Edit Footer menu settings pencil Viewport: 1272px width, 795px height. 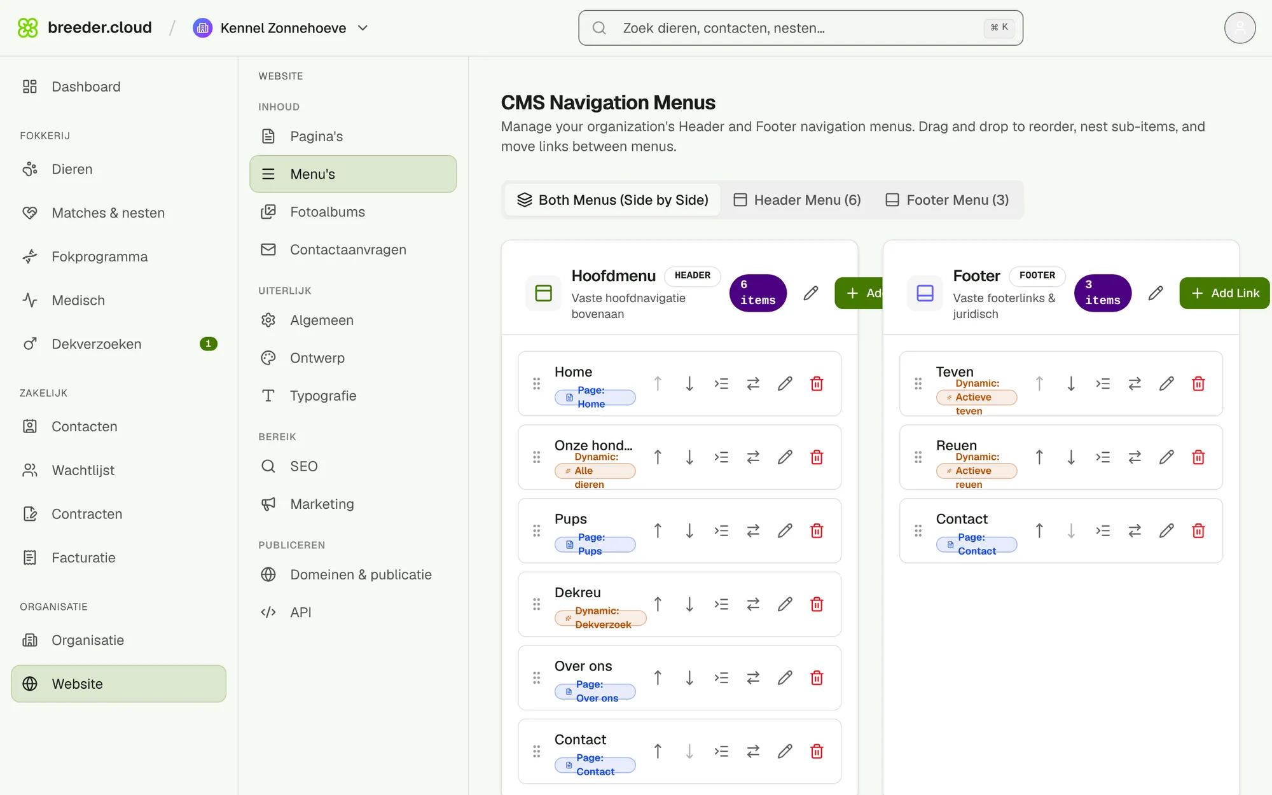1156,293
